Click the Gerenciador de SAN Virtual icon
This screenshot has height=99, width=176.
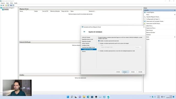145,24
